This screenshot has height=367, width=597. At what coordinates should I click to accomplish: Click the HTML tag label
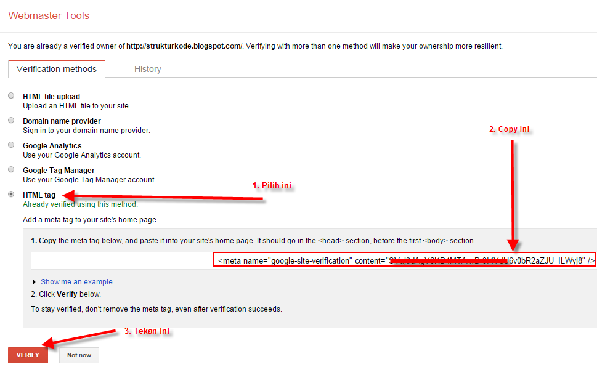39,195
